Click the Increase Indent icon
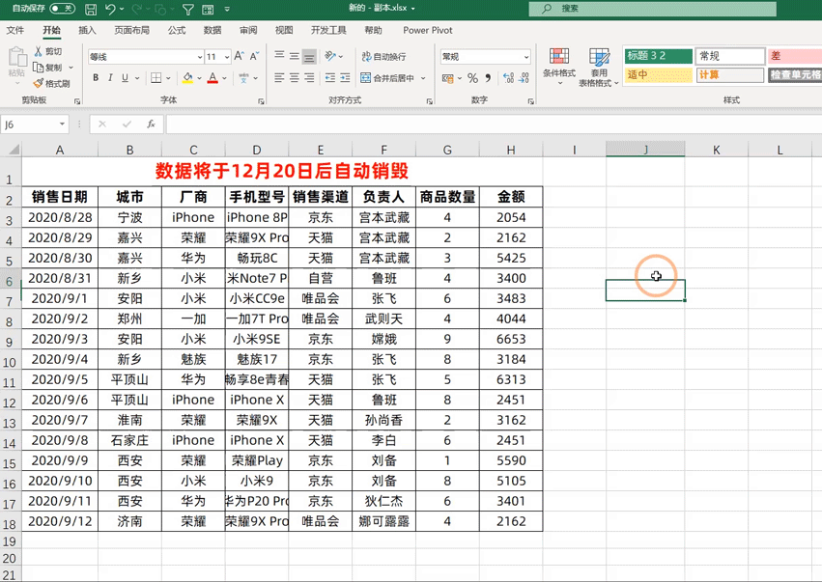This screenshot has width=822, height=582. pyautogui.click(x=345, y=78)
